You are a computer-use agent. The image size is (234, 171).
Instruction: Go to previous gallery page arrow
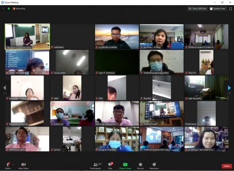pyautogui.click(x=5, y=88)
